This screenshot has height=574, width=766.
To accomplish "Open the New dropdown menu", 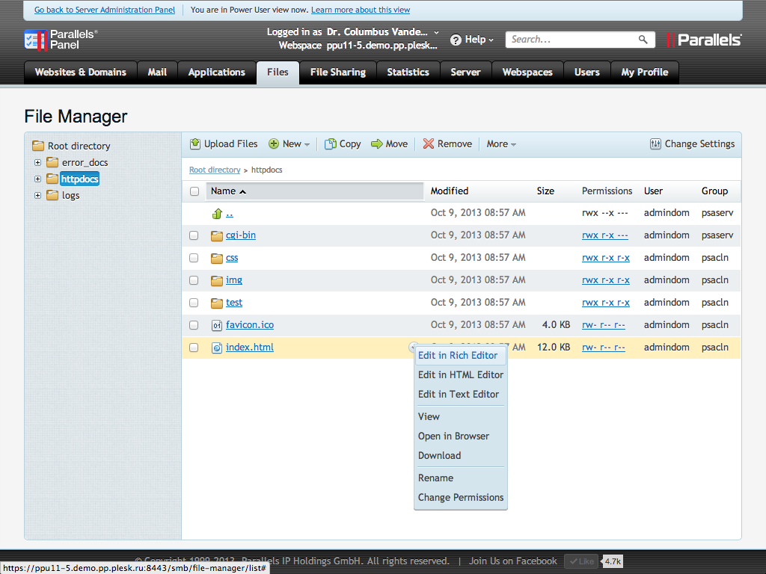I will 289,144.
